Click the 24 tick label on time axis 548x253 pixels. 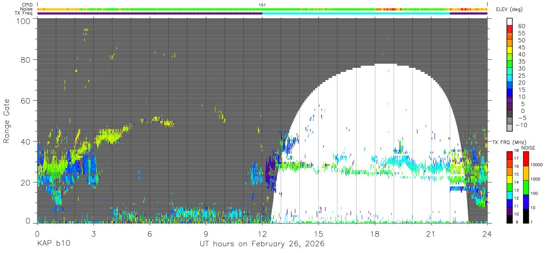pyautogui.click(x=487, y=234)
